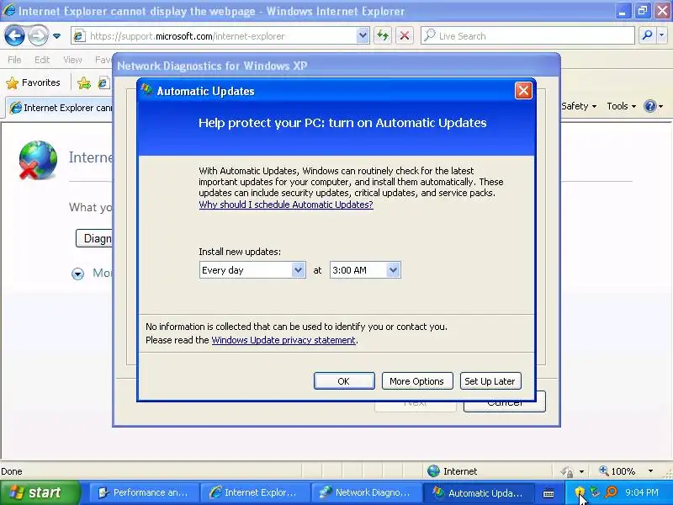The width and height of the screenshot is (673, 505).
Task: Open Windows Update privacy statement link
Action: 284,340
